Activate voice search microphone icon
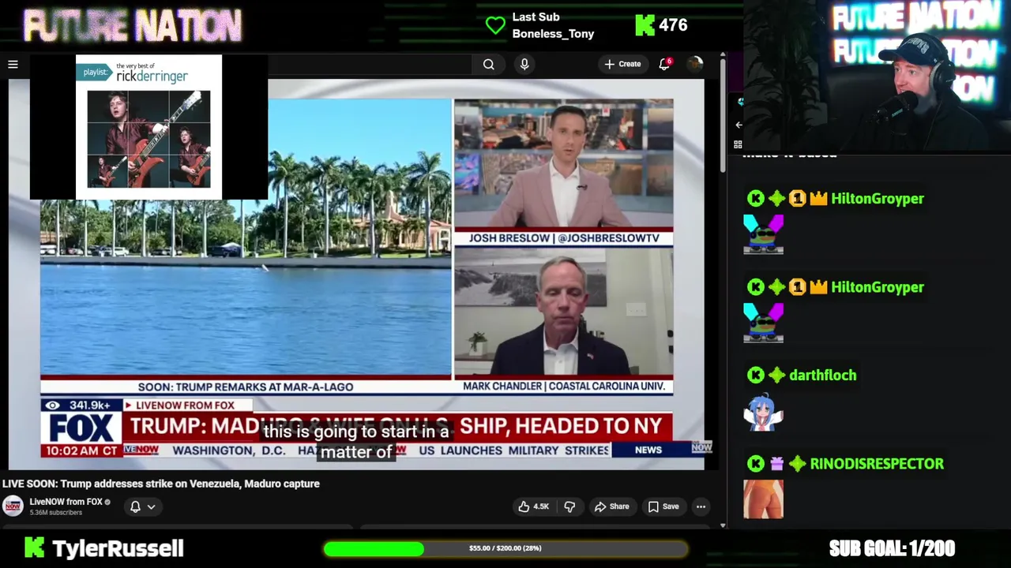This screenshot has width=1011, height=568. tap(524, 65)
